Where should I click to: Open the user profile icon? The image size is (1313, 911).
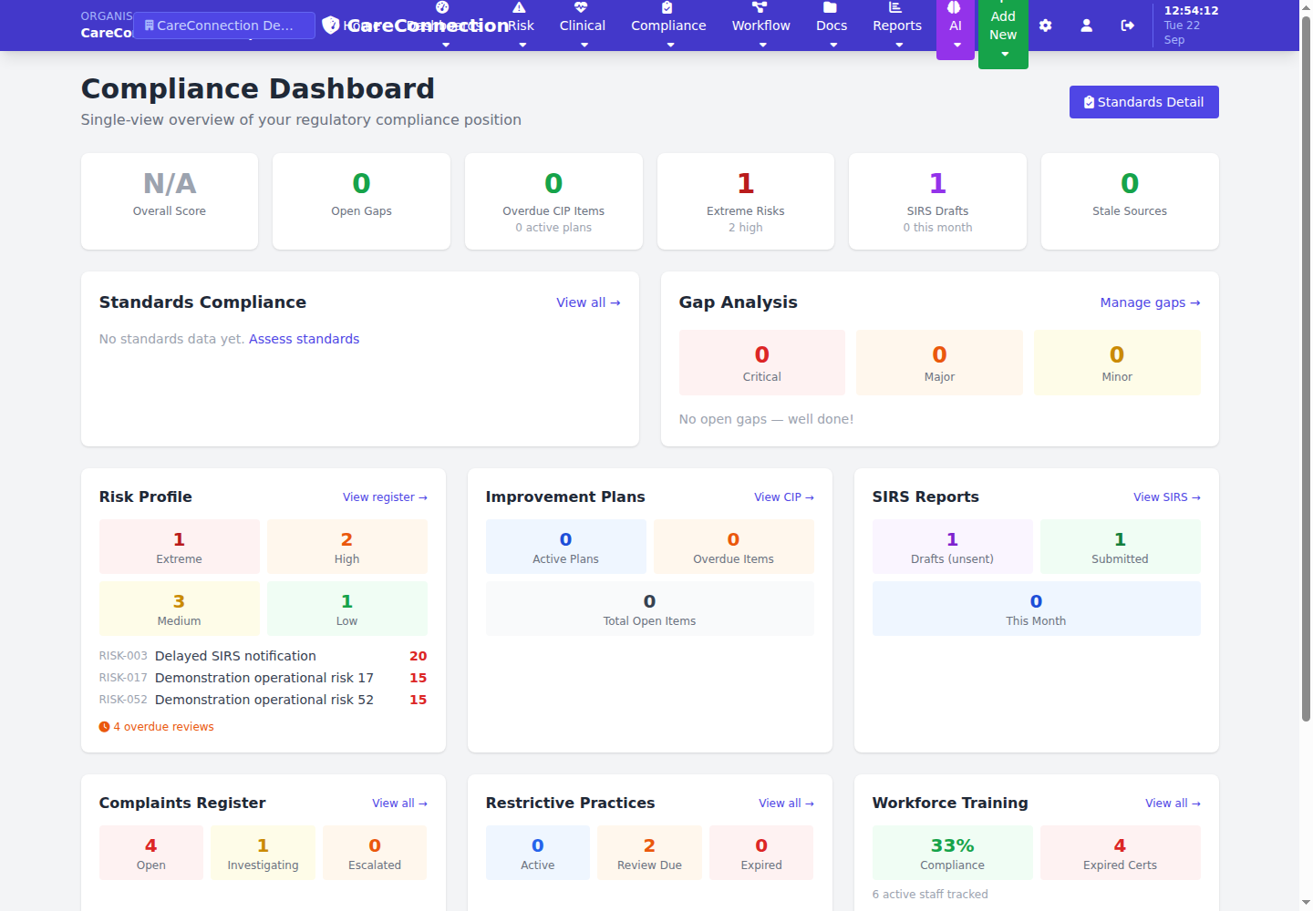point(1087,26)
